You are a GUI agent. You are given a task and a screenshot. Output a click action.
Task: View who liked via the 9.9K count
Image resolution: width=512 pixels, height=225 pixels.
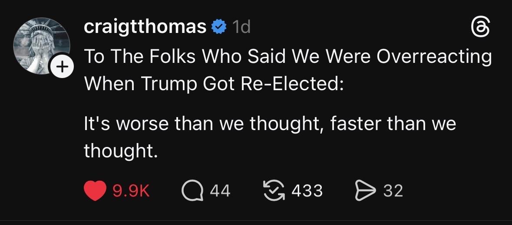131,191
